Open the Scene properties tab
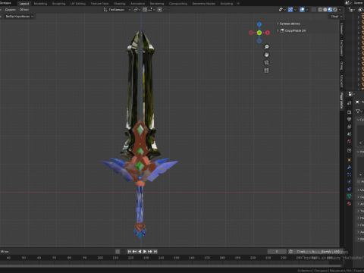 349,134
